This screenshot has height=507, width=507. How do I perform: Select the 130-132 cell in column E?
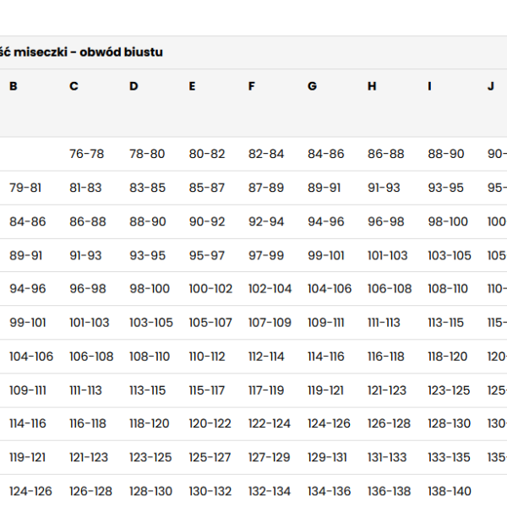[x=210, y=491]
